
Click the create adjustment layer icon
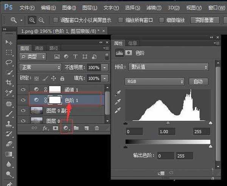[x=66, y=128]
